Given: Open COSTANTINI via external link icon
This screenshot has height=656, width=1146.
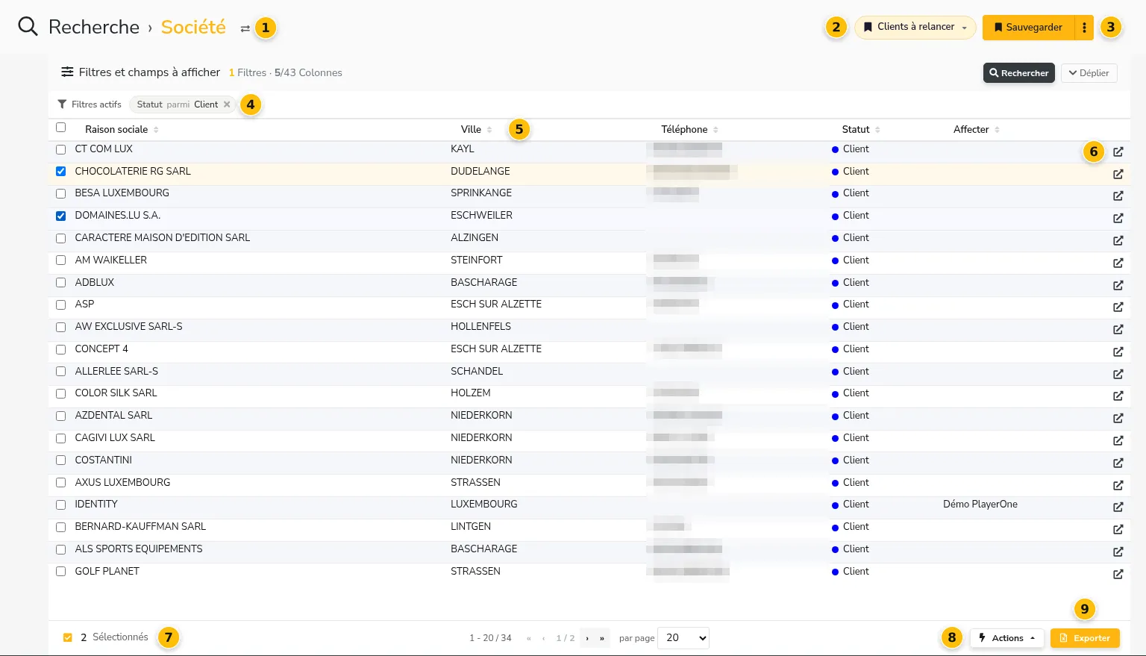Looking at the screenshot, I should [1118, 463].
